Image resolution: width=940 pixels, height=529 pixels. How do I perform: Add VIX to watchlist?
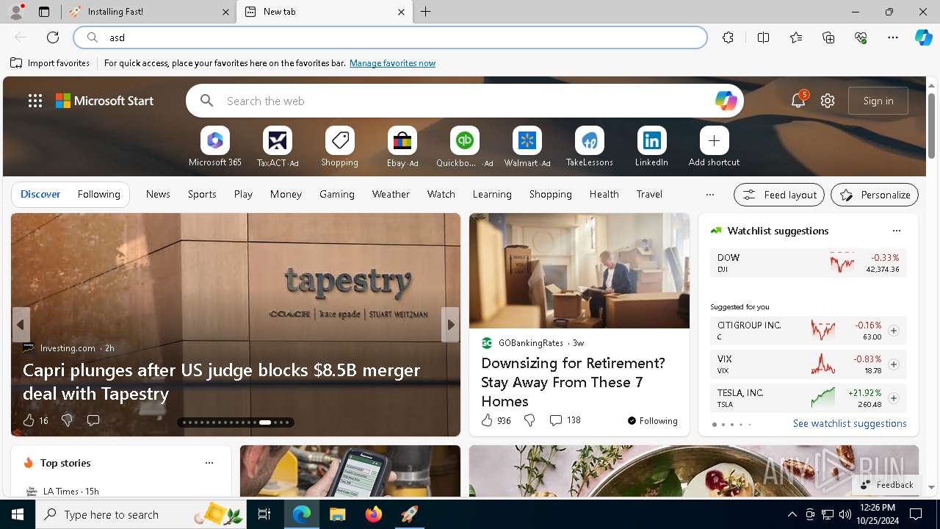(x=894, y=364)
